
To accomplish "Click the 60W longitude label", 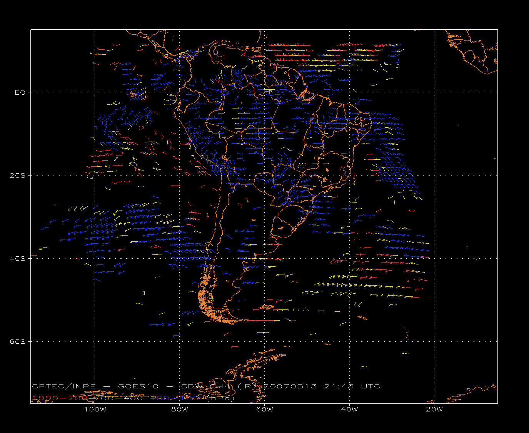I will point(265,409).
